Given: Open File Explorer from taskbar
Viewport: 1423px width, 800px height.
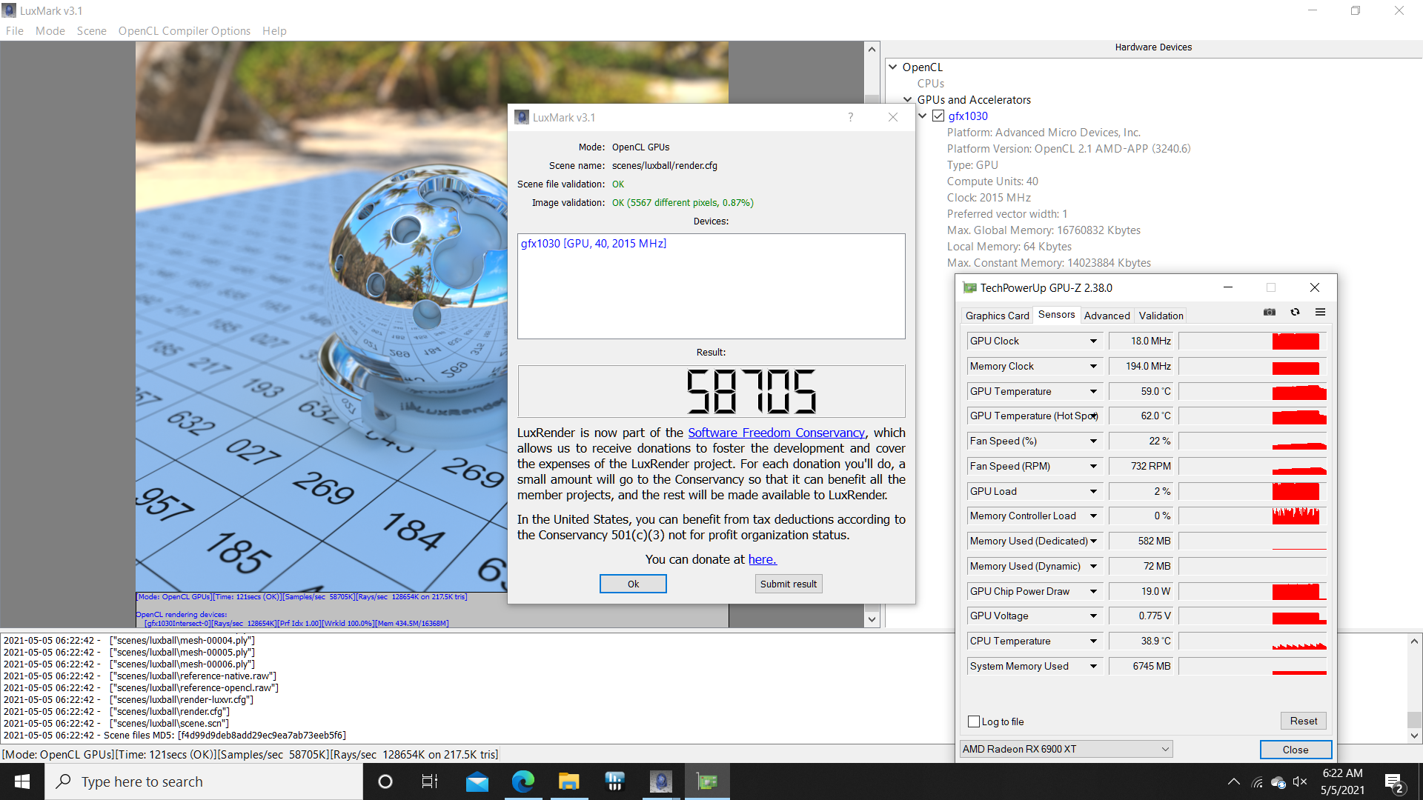Looking at the screenshot, I should pos(568,781).
